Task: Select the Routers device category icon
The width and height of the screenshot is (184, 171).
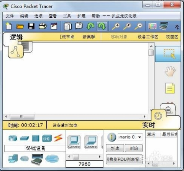Action: point(13,138)
